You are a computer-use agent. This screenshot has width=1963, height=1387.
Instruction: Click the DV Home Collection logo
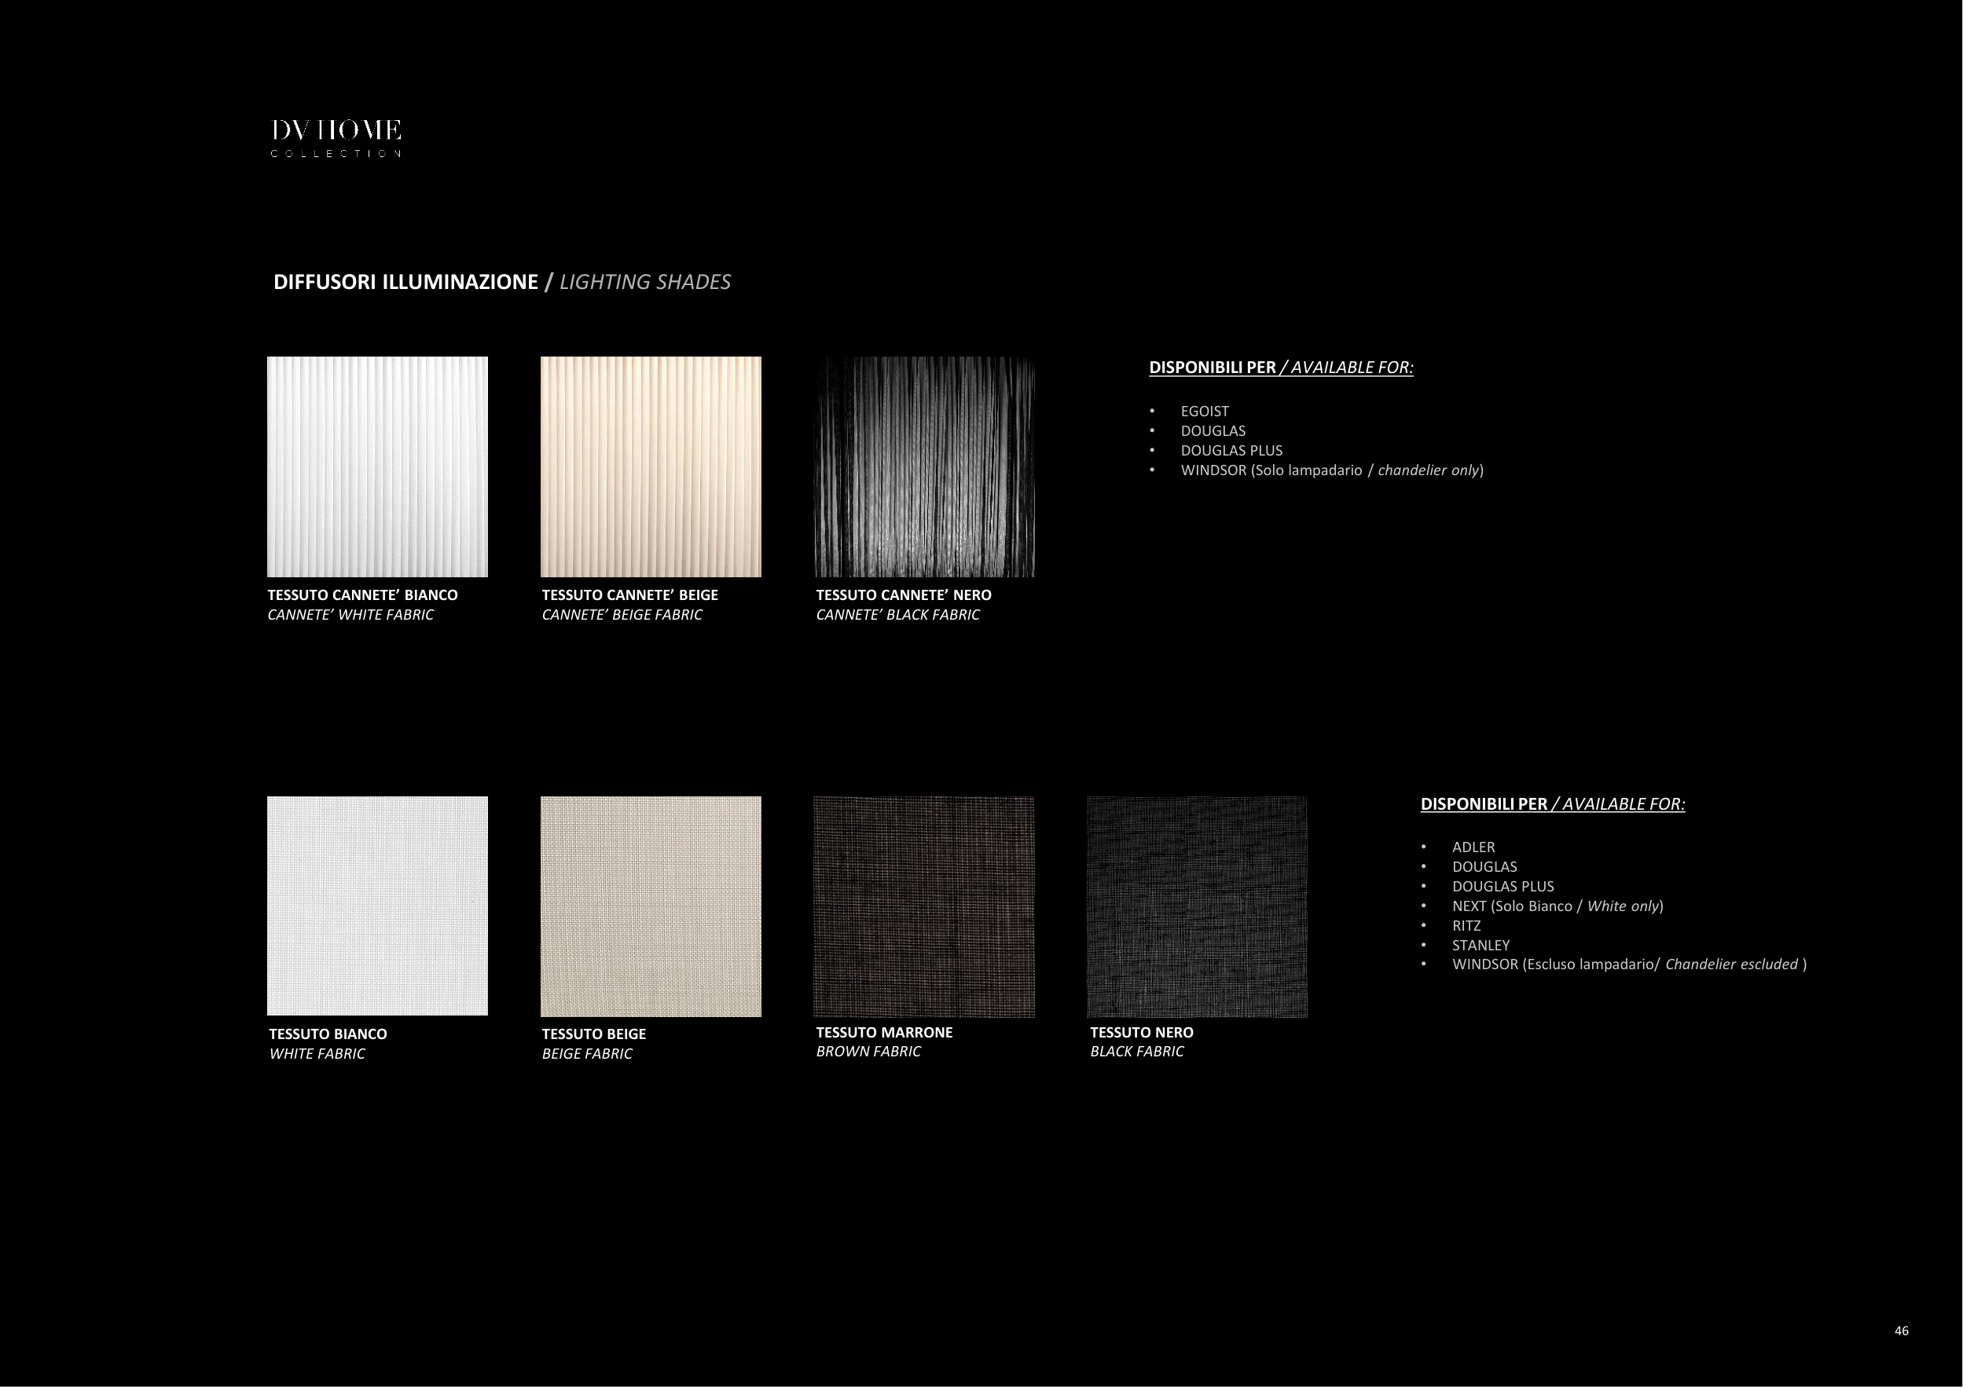tap(336, 138)
